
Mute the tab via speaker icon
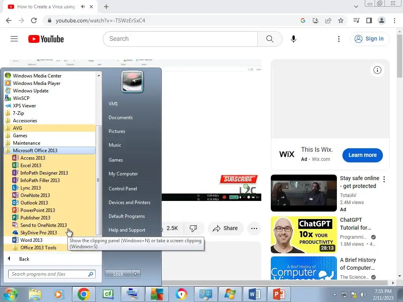tap(83, 7)
